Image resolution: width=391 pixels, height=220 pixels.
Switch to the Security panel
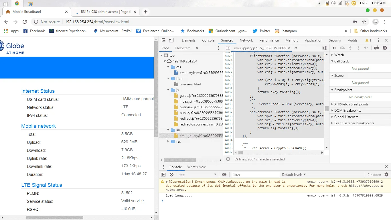tap(335, 40)
